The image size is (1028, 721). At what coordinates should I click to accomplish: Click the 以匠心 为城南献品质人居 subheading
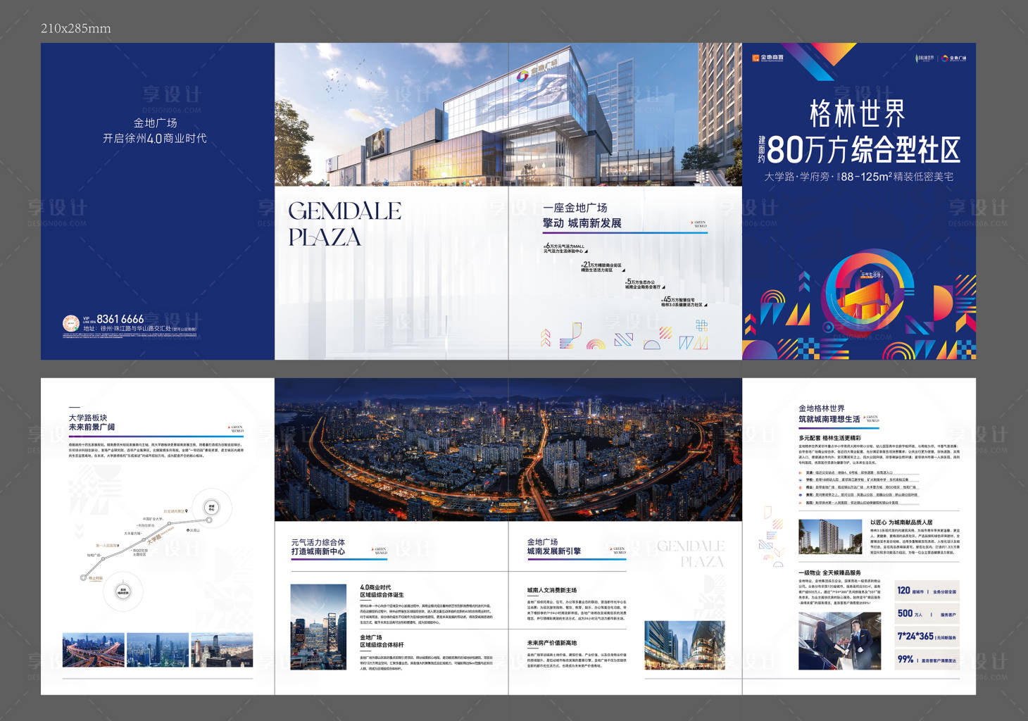point(901,522)
